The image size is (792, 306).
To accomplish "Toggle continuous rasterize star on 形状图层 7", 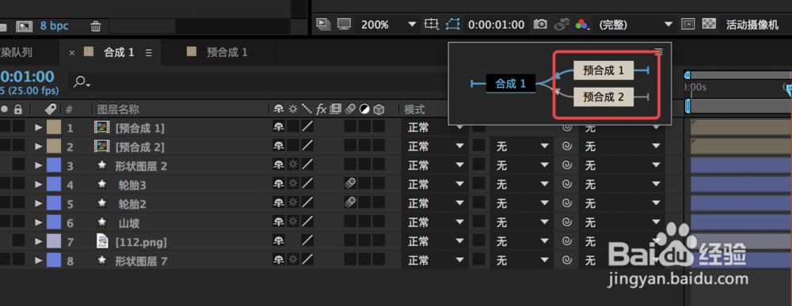I will 292,260.
